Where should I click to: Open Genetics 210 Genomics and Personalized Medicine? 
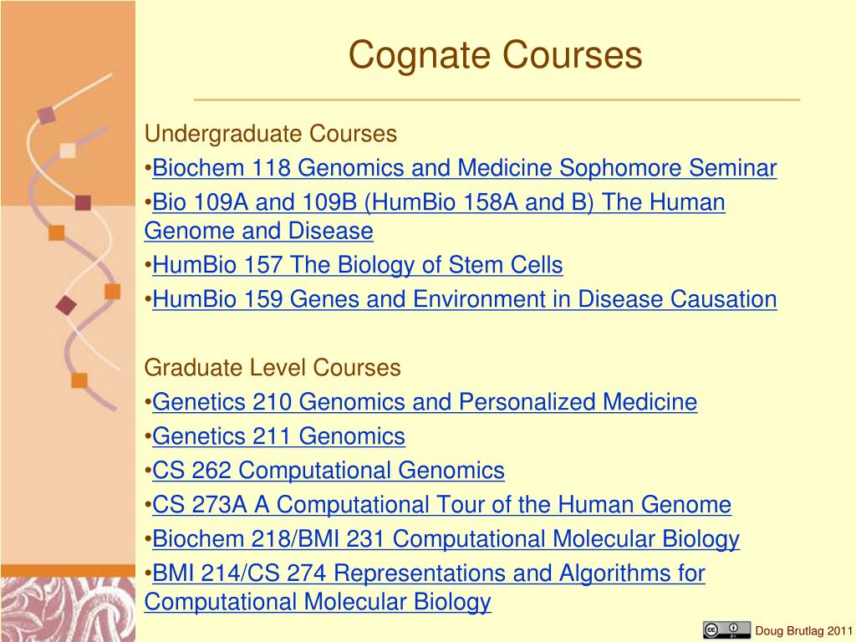point(425,402)
